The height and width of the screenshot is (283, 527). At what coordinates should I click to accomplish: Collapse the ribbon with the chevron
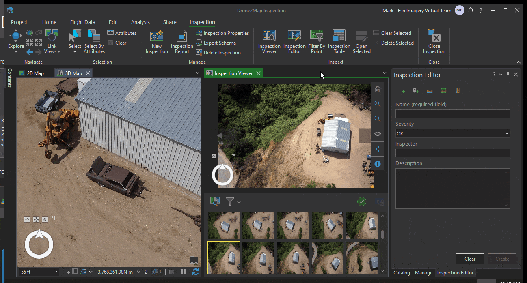(518, 62)
